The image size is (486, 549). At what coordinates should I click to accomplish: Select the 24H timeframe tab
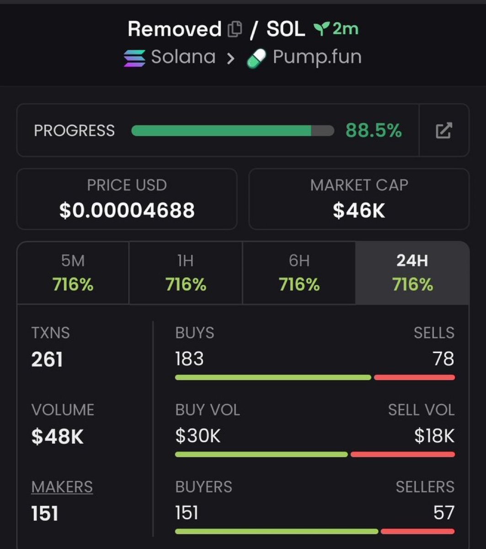coord(412,273)
